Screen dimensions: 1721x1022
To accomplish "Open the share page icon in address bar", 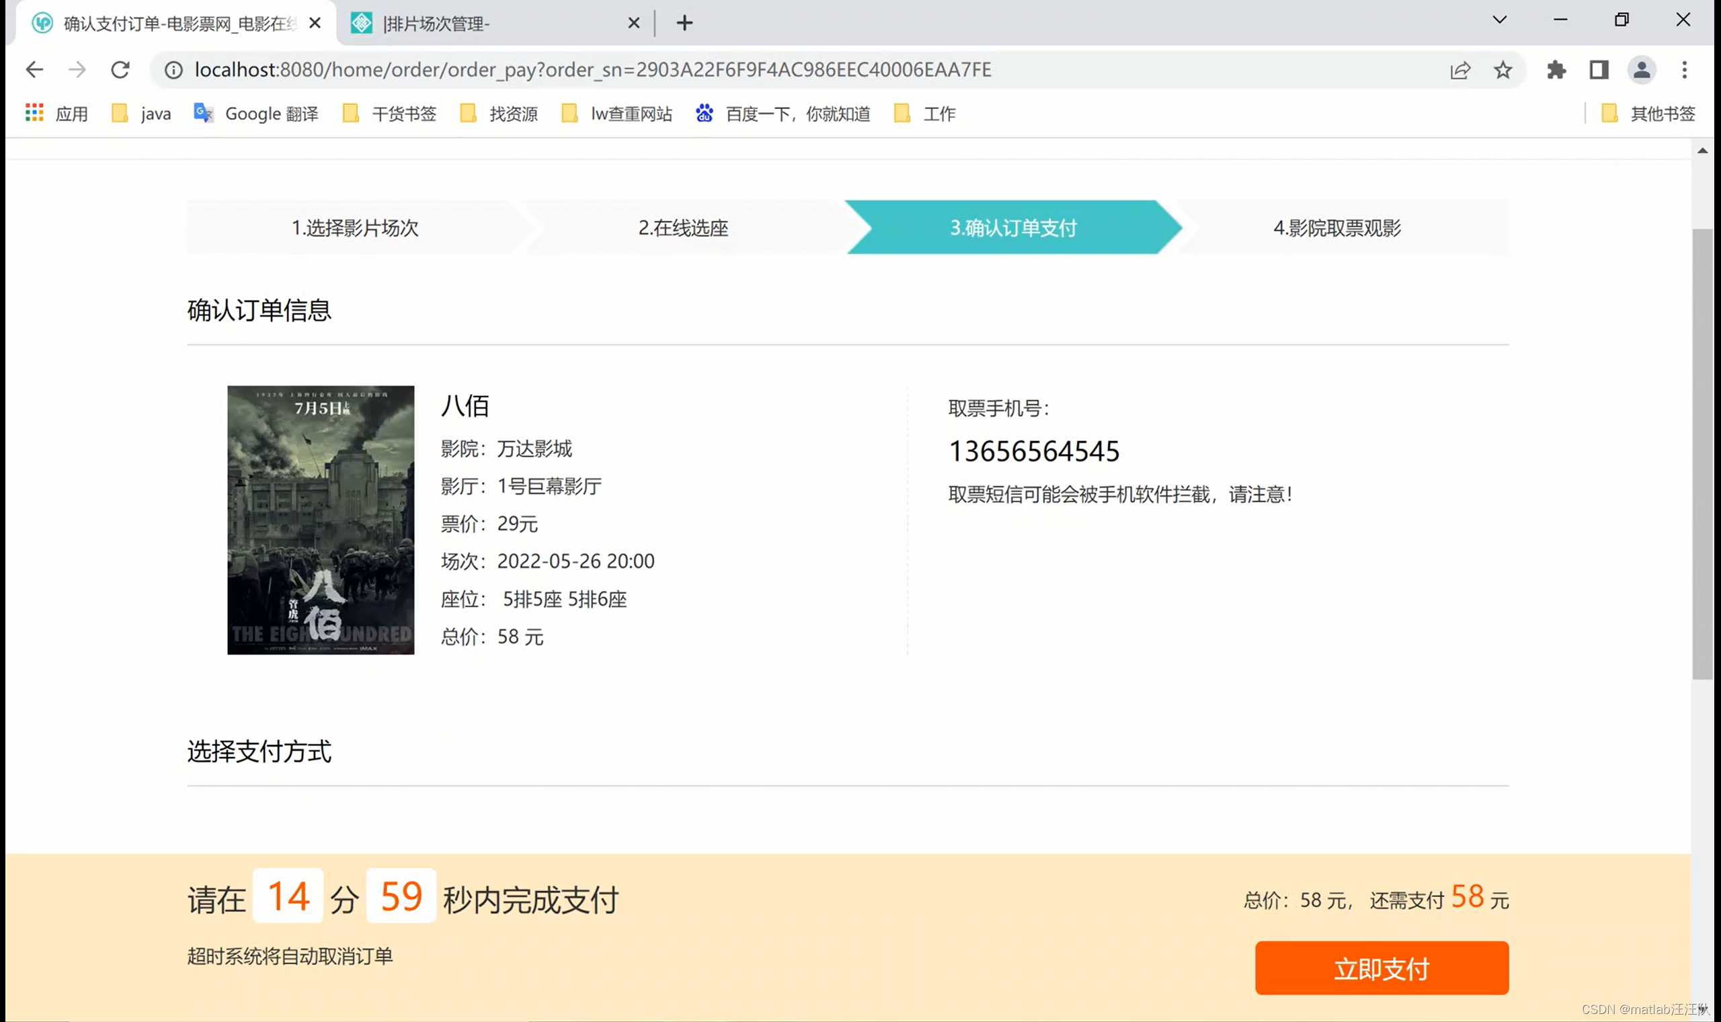I will pos(1460,69).
